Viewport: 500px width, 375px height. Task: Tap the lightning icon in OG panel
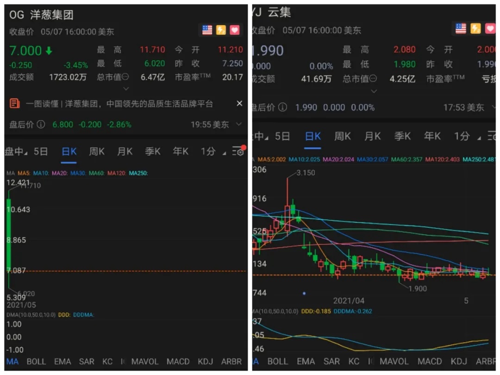point(221,30)
